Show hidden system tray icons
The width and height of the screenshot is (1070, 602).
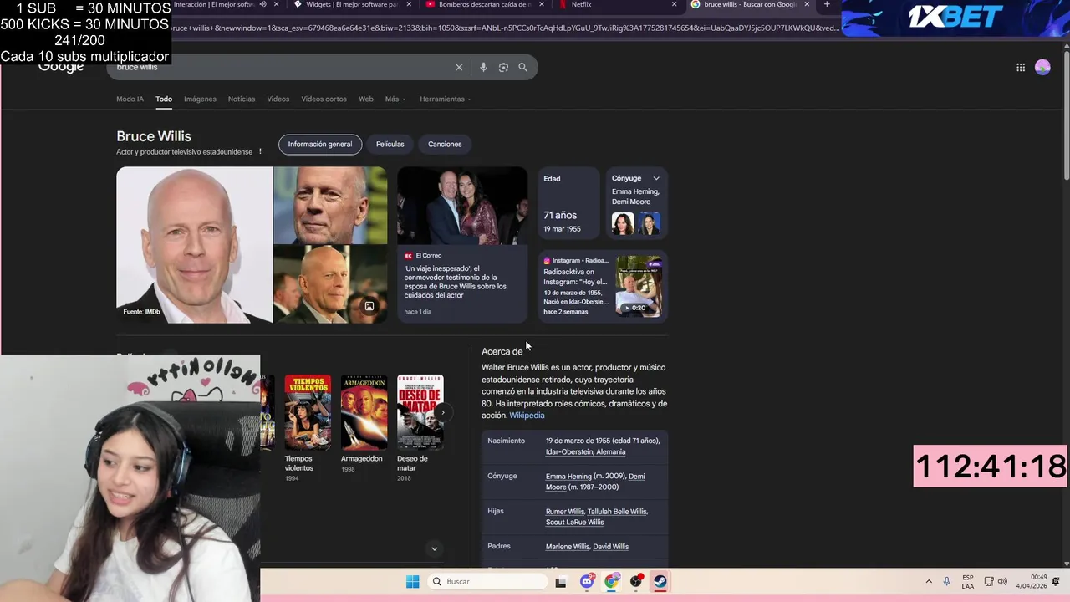click(928, 581)
